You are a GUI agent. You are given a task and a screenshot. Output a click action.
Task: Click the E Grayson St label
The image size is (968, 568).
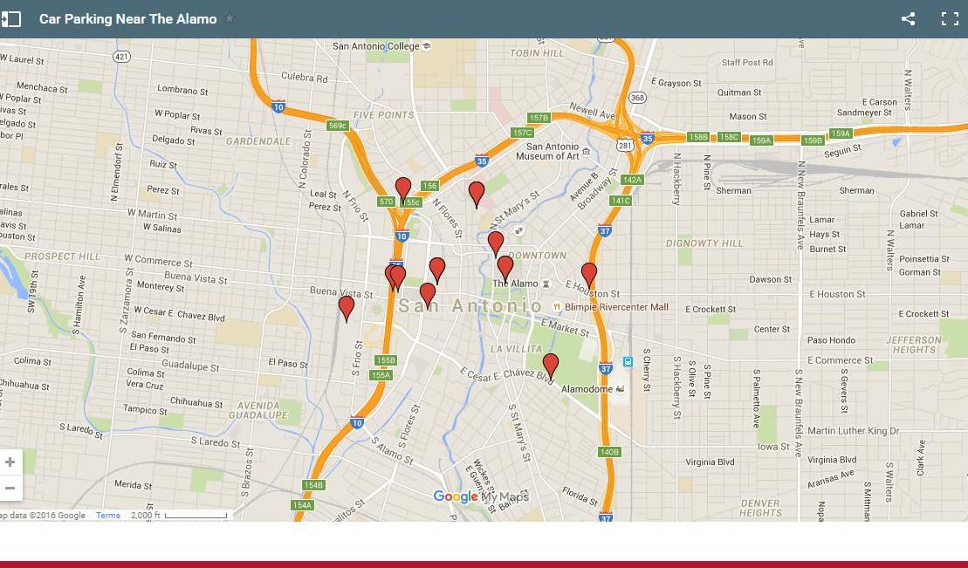tap(676, 83)
